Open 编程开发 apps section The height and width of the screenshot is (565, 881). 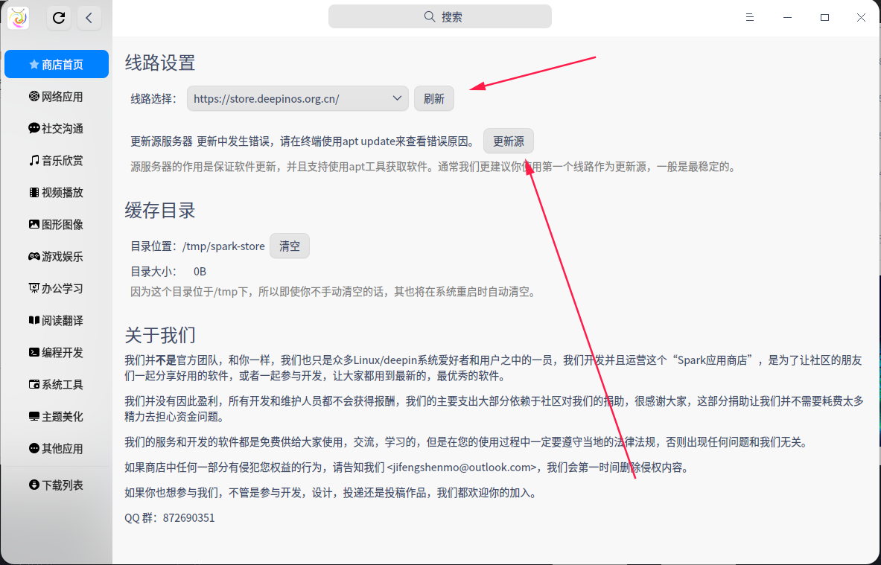pyautogui.click(x=56, y=352)
